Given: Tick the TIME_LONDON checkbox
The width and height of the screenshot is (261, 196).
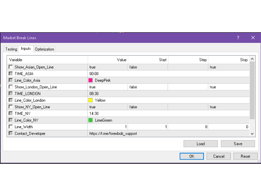Looking at the screenshot, I should tap(11, 94).
